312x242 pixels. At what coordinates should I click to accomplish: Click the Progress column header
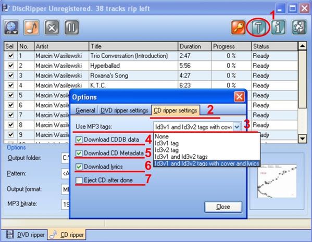(231, 46)
